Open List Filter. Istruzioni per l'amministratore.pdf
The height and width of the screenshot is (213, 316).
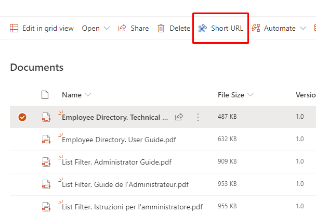click(132, 207)
